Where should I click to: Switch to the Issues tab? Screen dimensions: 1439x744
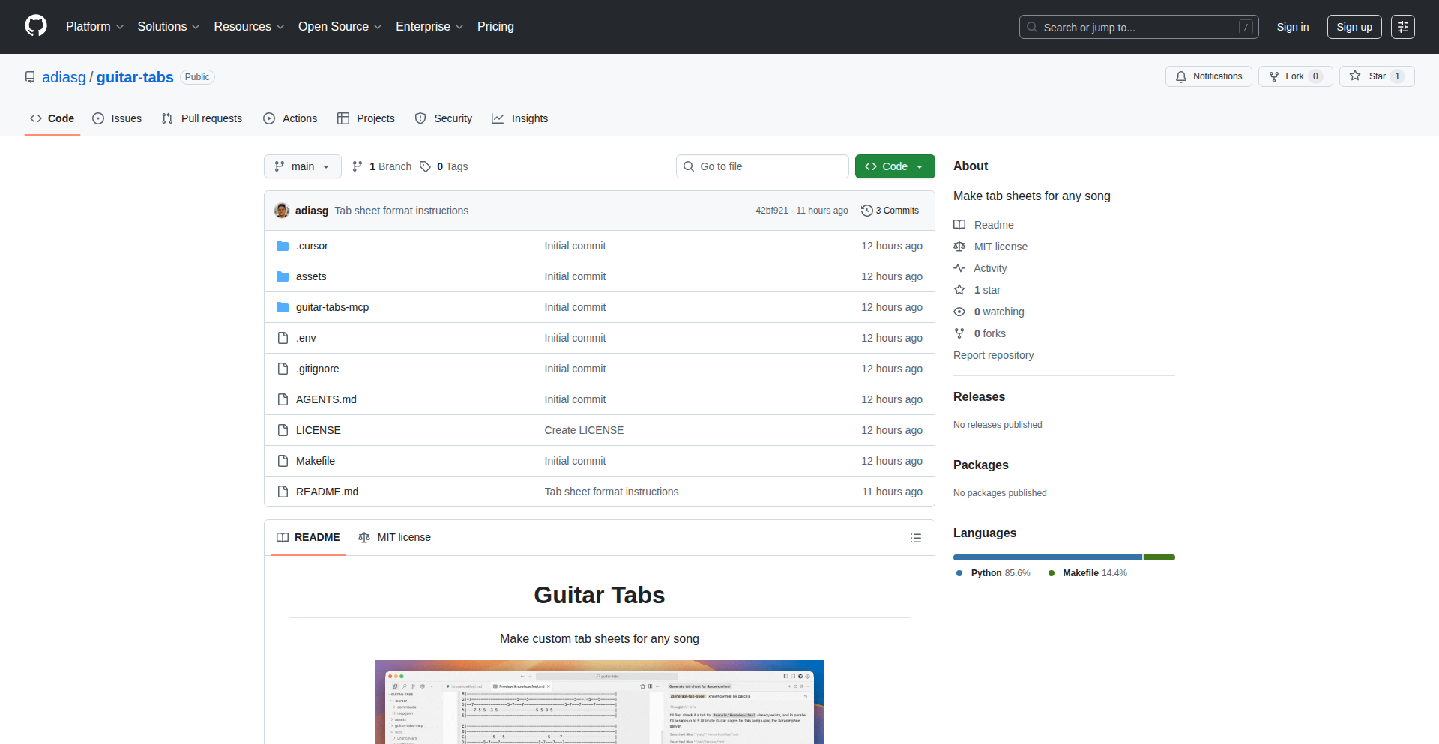tap(117, 118)
